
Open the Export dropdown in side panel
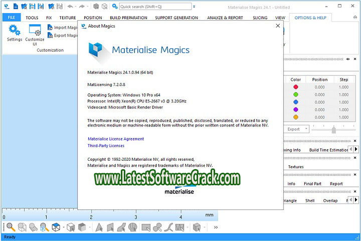pos(306,129)
